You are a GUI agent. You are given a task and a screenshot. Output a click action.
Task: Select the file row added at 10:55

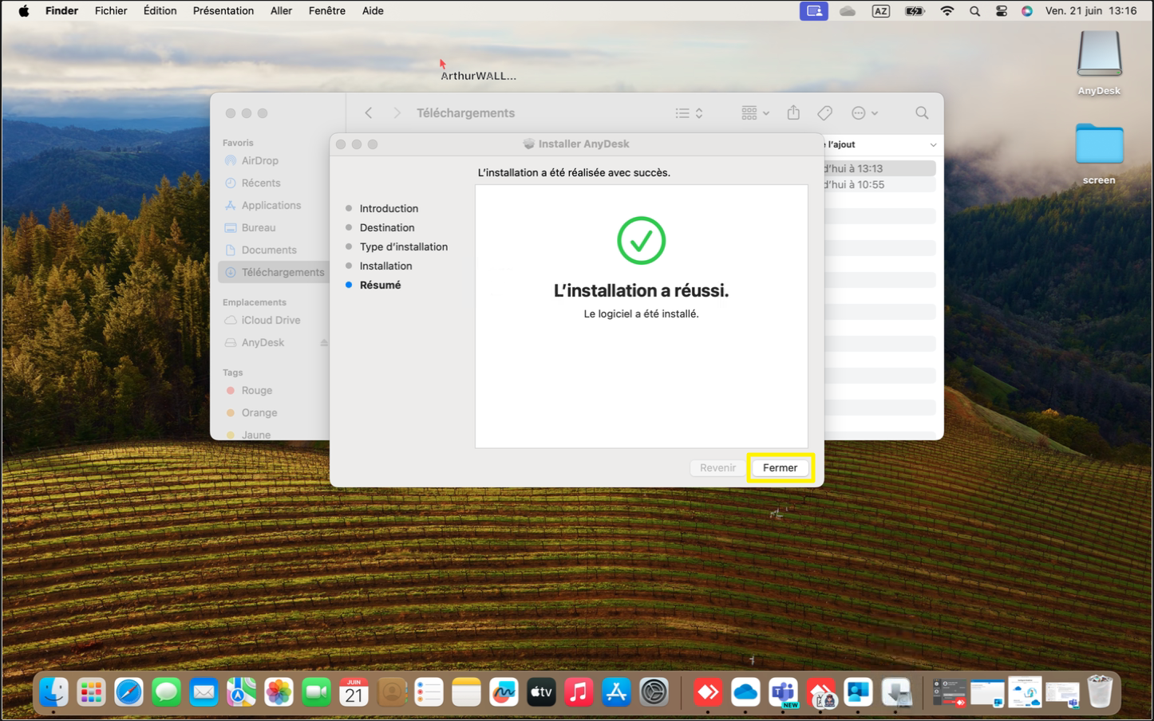pyautogui.click(x=879, y=184)
